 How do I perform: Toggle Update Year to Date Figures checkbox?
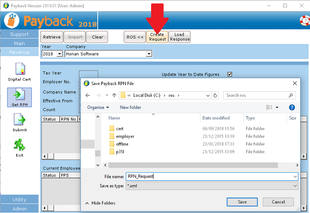click(x=230, y=74)
